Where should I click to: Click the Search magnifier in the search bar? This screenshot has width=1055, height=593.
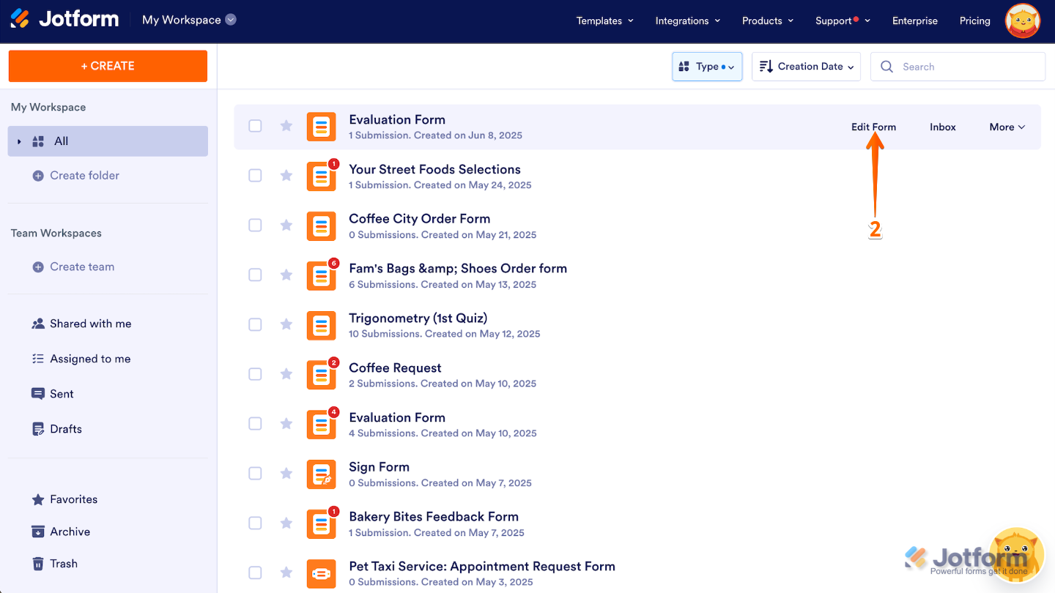[x=886, y=66]
